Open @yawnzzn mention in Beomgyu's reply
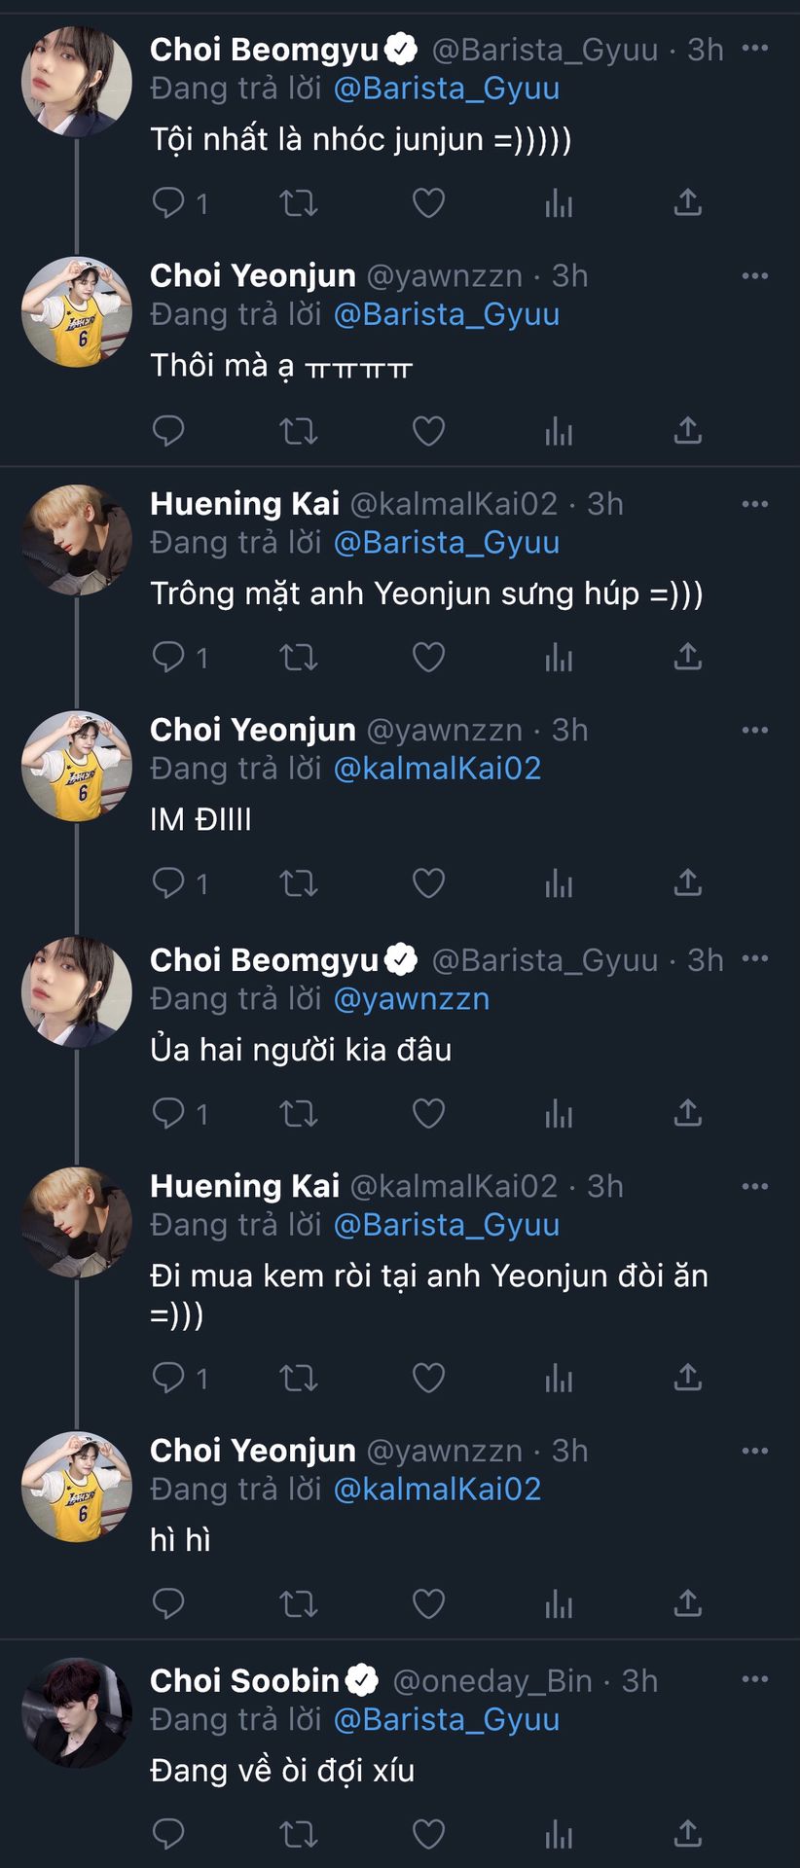Viewport: 800px width, 1868px height. tap(412, 998)
